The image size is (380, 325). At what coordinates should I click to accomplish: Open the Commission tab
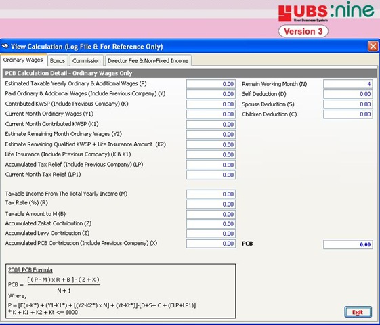pos(87,61)
